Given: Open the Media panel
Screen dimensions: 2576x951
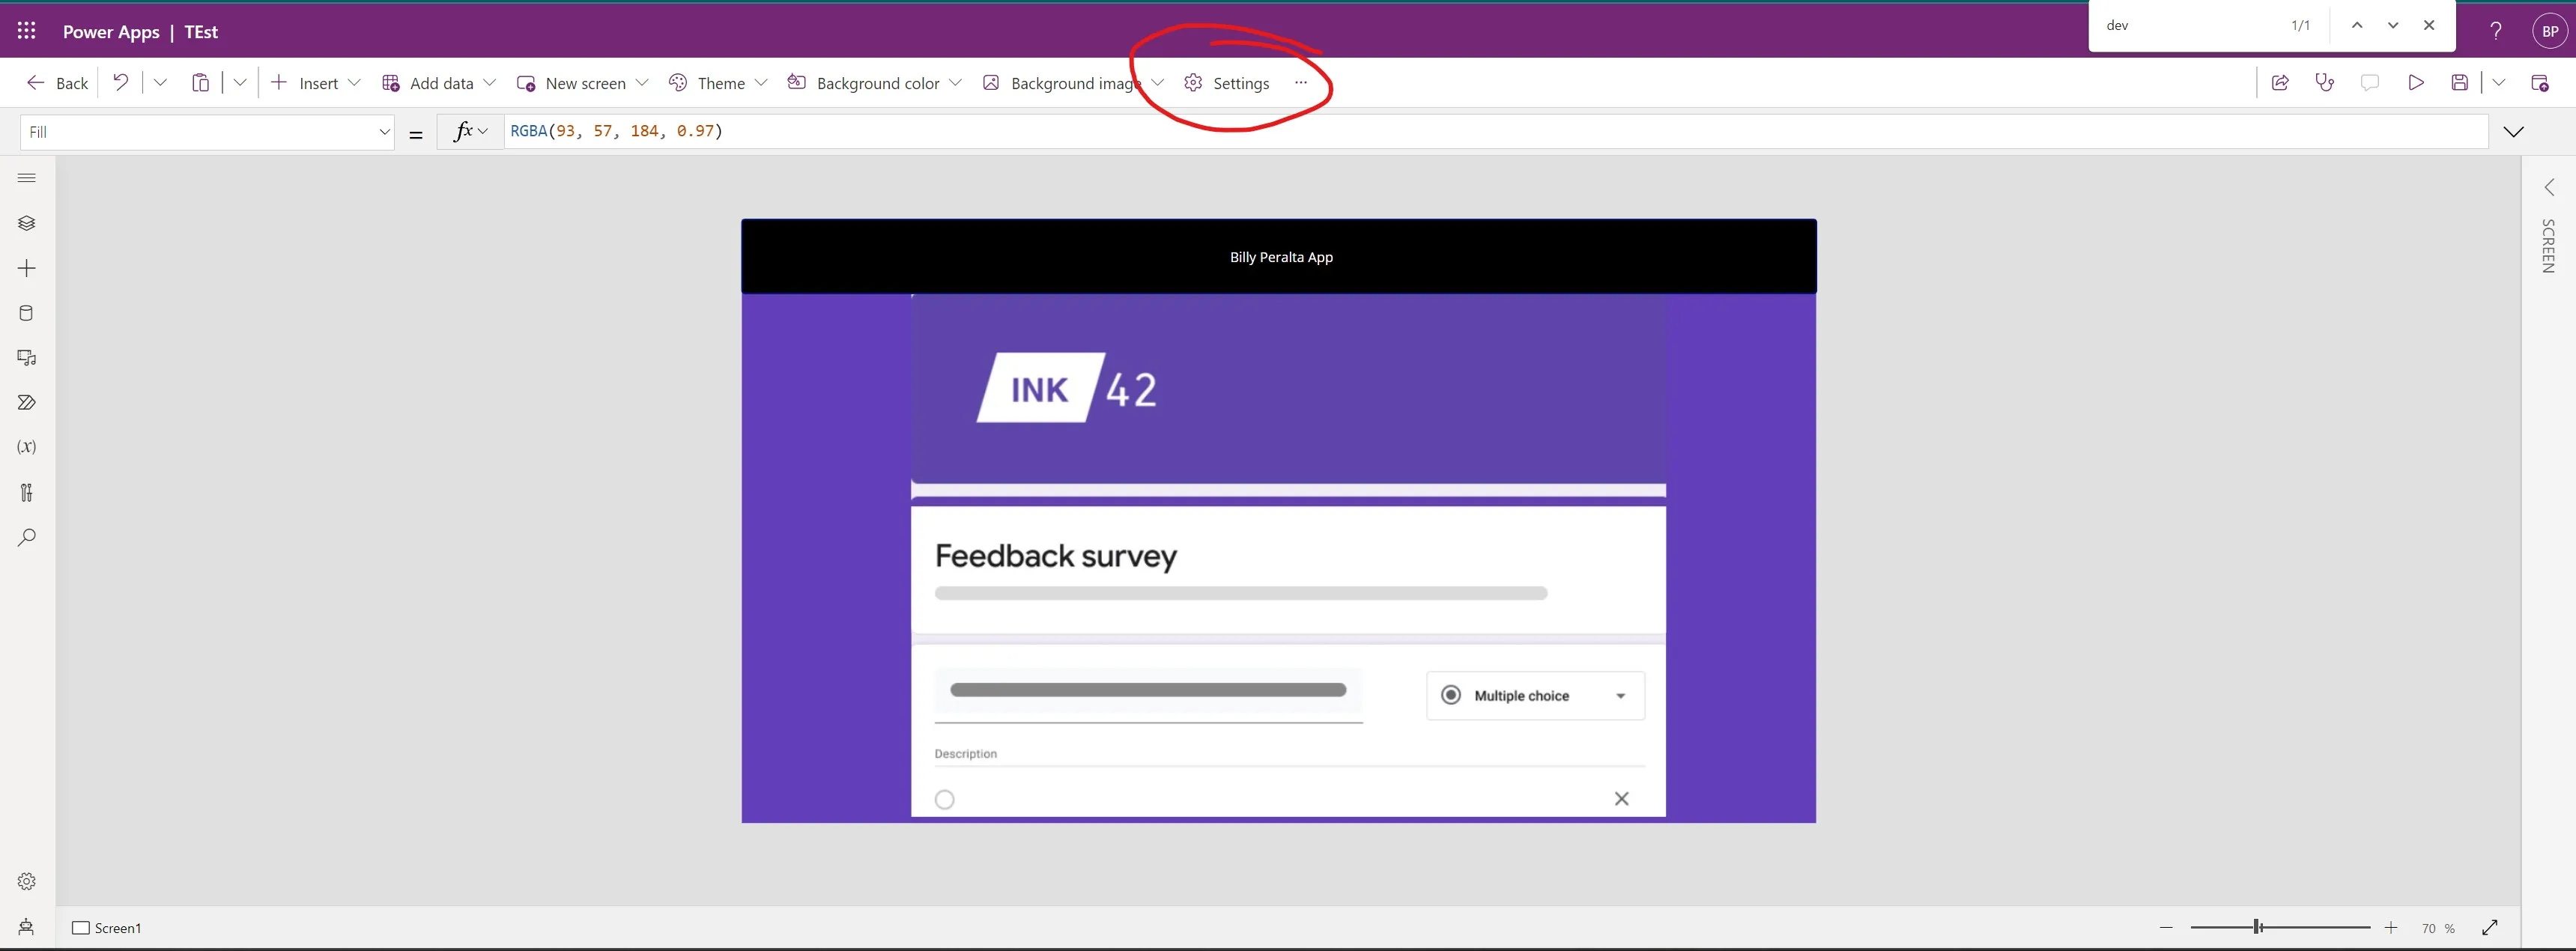Looking at the screenshot, I should (26, 357).
